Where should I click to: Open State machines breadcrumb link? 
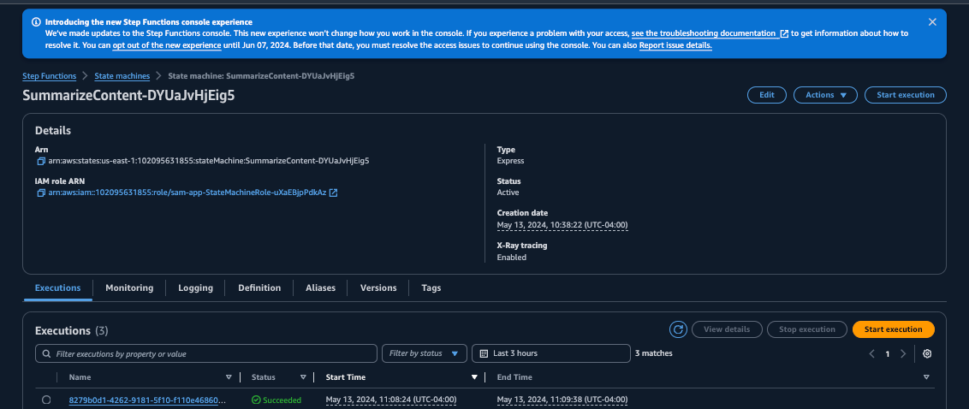[122, 76]
